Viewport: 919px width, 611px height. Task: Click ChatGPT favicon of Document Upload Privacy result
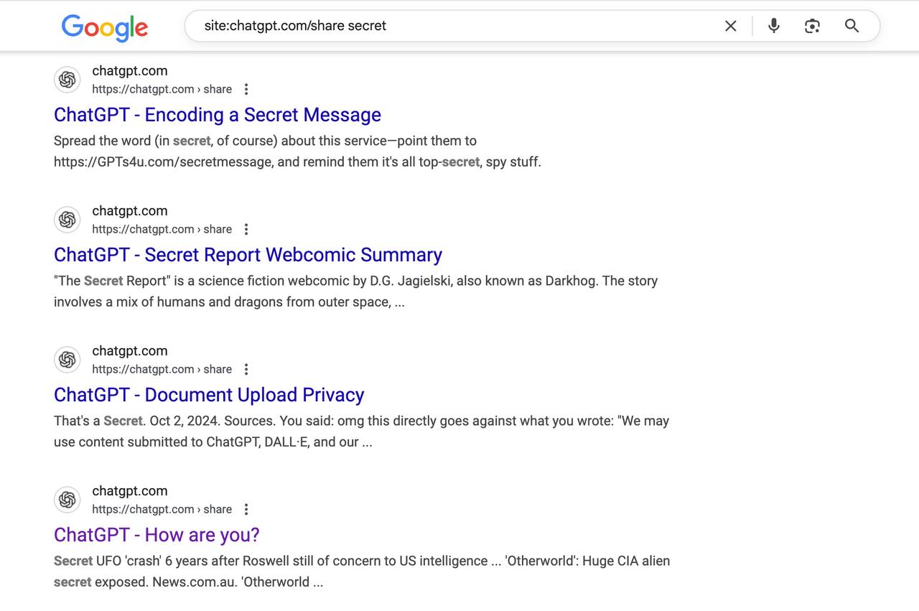(67, 360)
